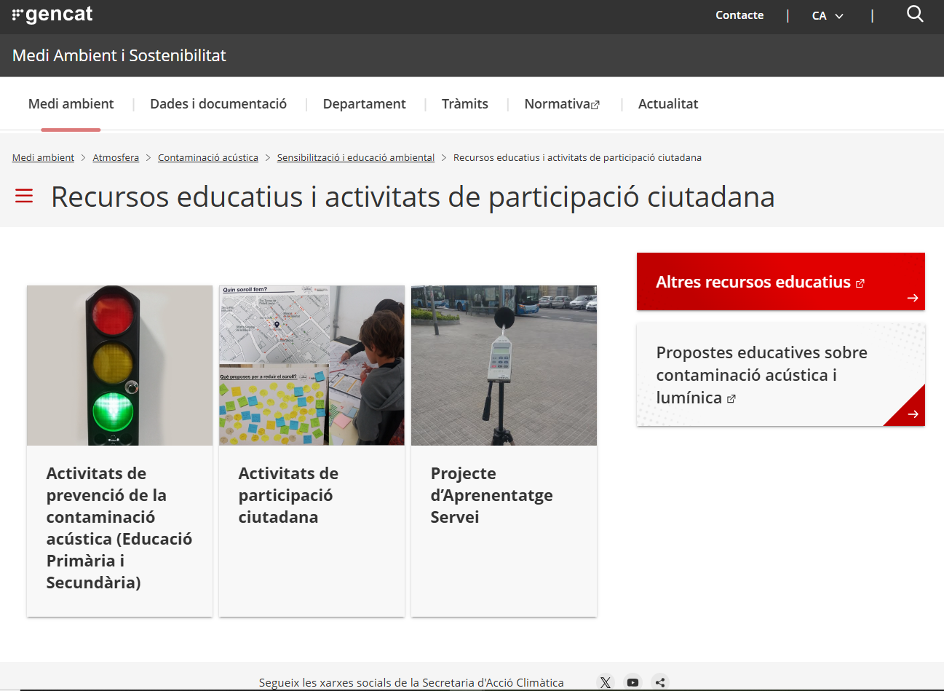Open the Dades i documentació menu
Image resolution: width=944 pixels, height=691 pixels.
pyautogui.click(x=218, y=104)
